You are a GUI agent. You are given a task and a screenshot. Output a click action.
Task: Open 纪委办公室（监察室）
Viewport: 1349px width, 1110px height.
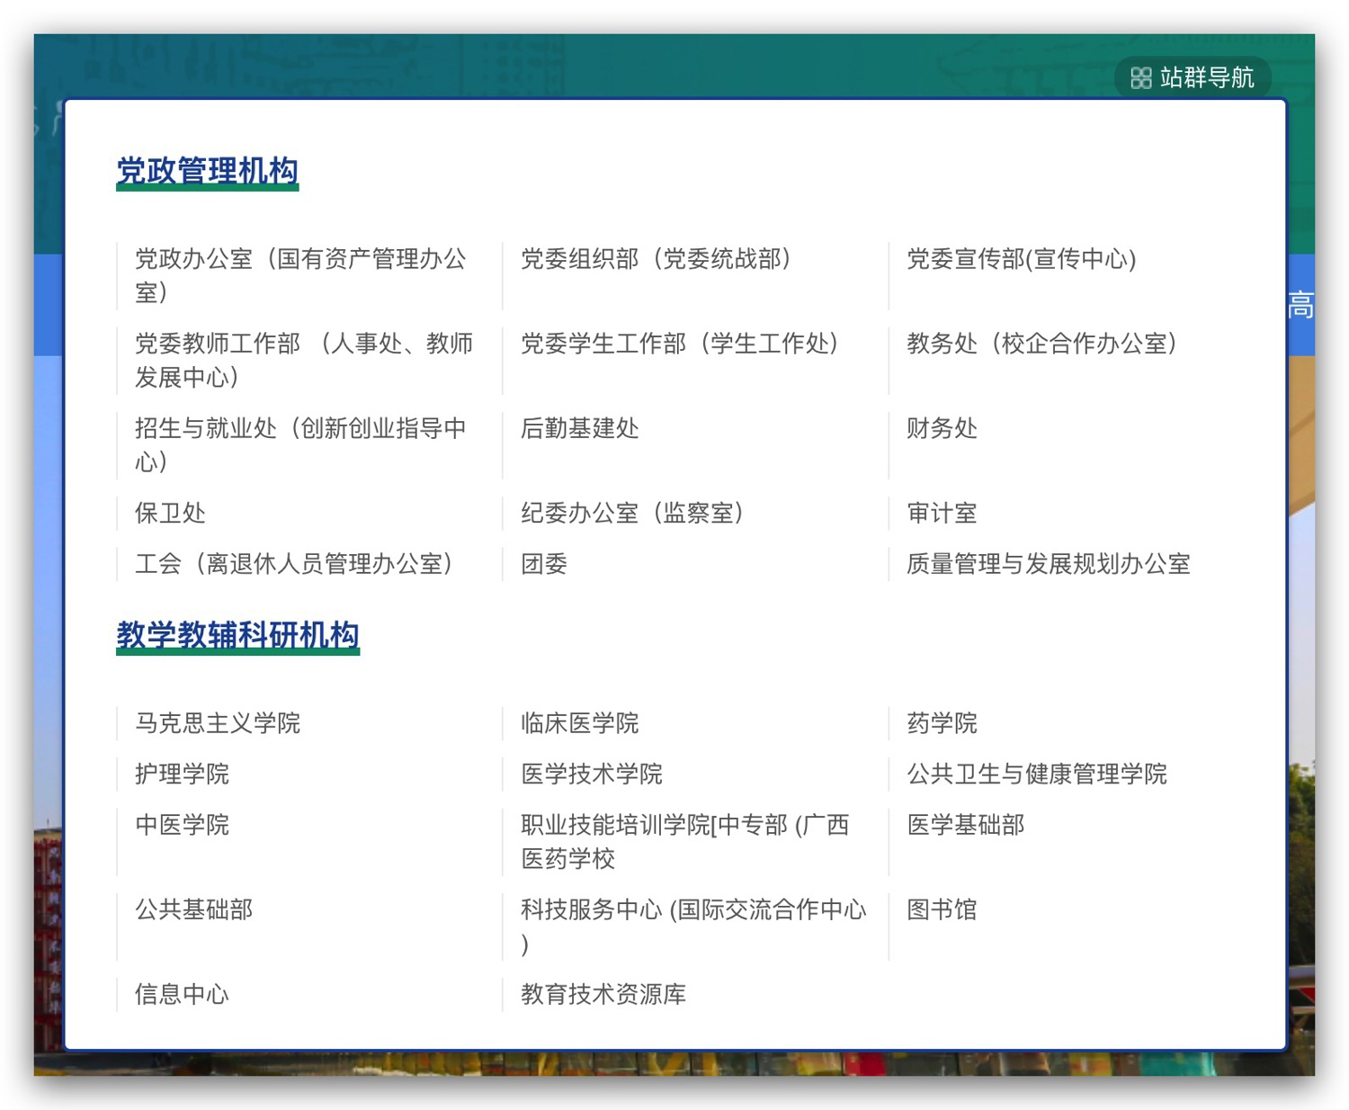tap(632, 513)
